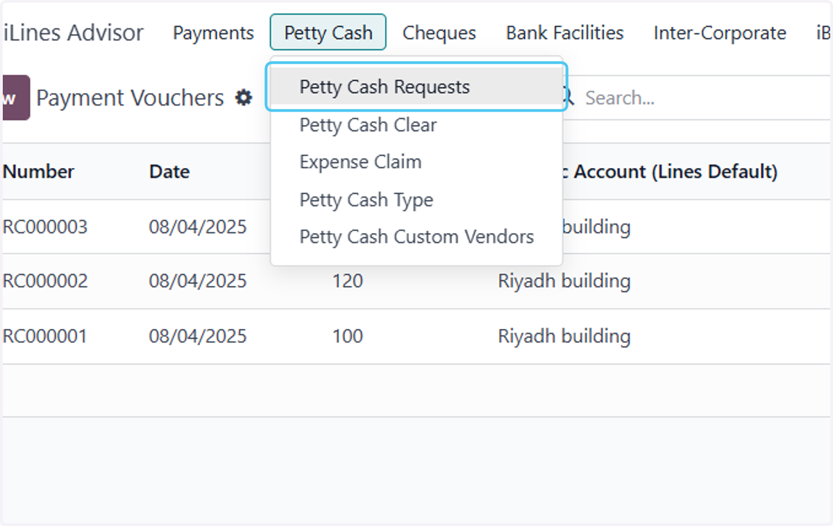Open the Inter-Corporate menu
This screenshot has width=833, height=526.
[720, 33]
